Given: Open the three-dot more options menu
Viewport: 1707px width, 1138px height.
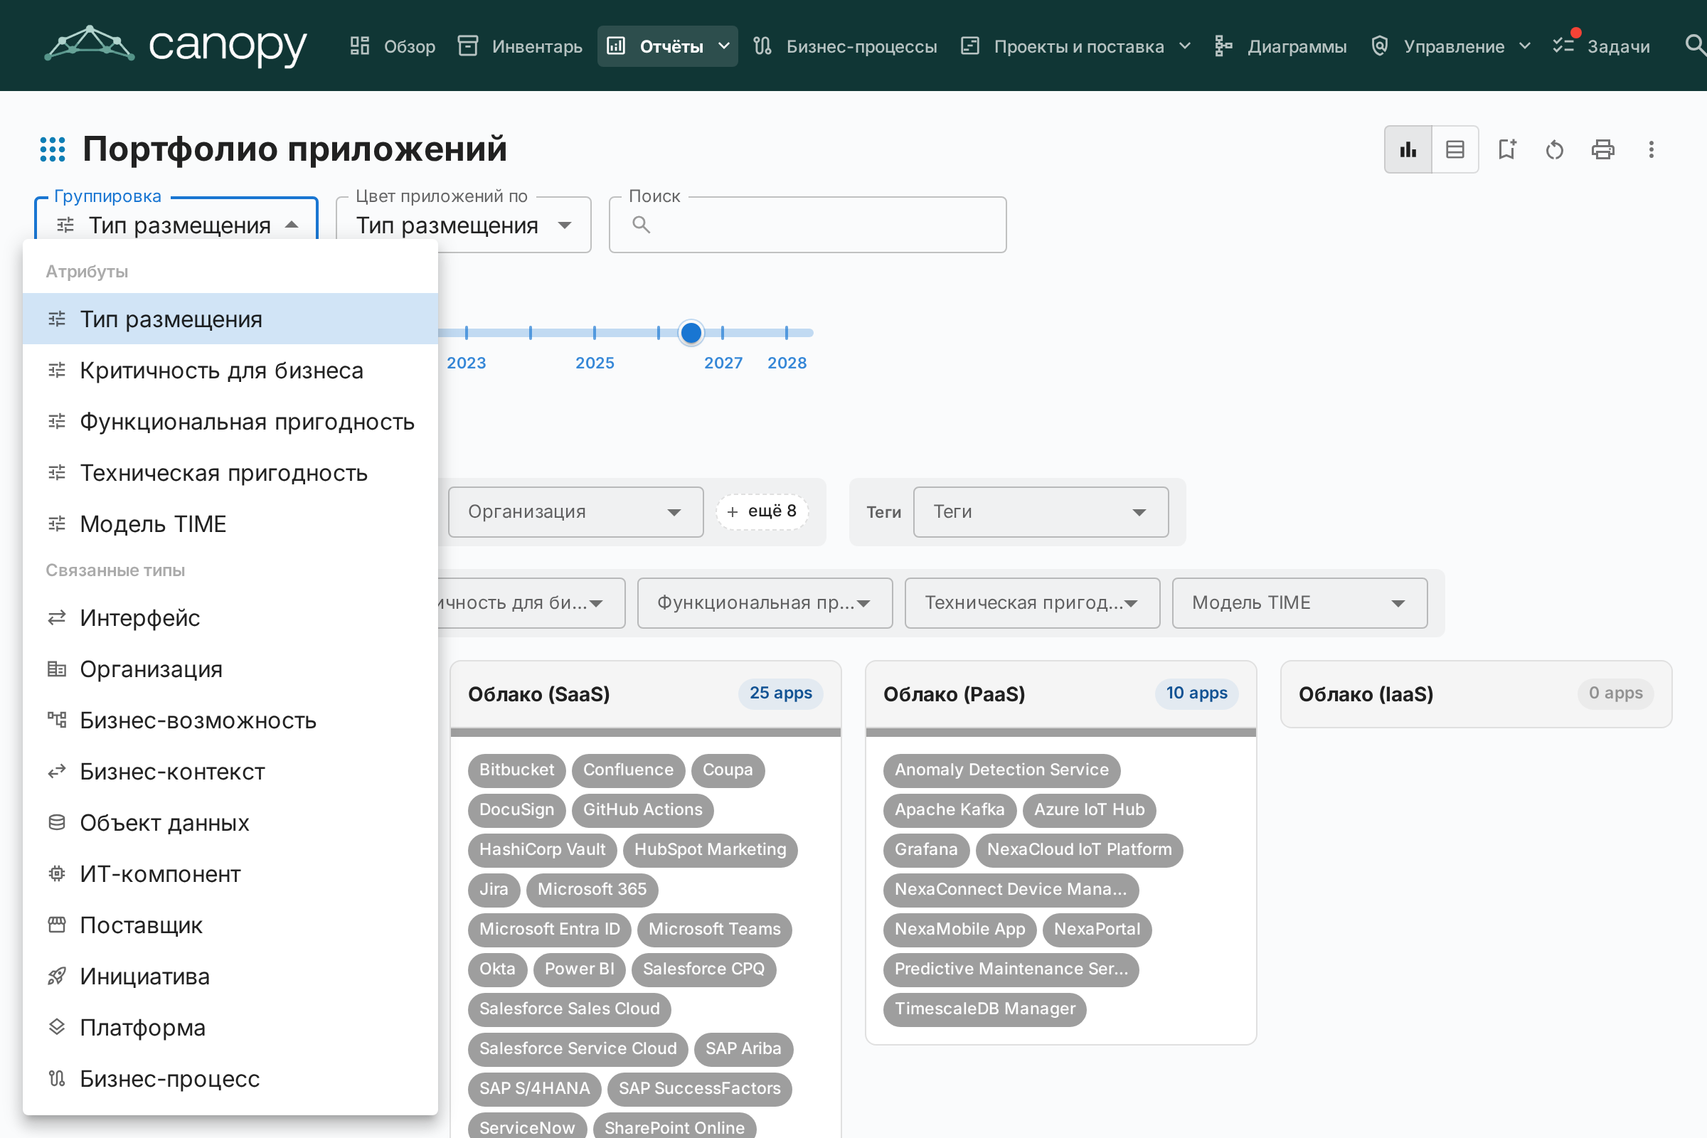Looking at the screenshot, I should (1651, 149).
